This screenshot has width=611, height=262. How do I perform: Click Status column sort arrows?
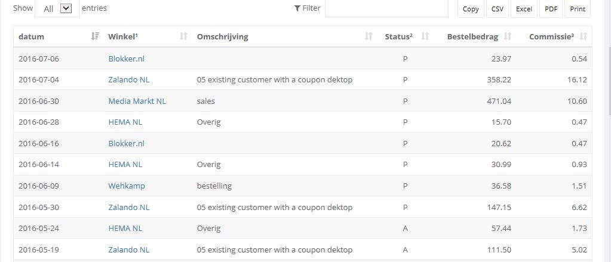[425, 36]
